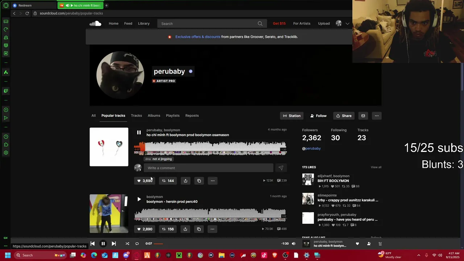This screenshot has width=464, height=261.
Task: Like the ho chi minh track
Action: (x=145, y=181)
